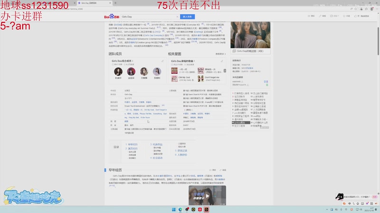Open the Girls Day sung songs list
This screenshot has height=213, width=380.
[x=183, y=61]
